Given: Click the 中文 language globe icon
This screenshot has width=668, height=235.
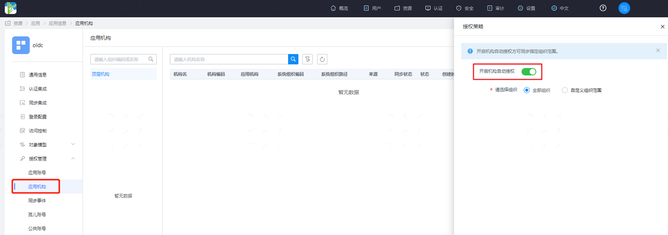Looking at the screenshot, I should [554, 8].
